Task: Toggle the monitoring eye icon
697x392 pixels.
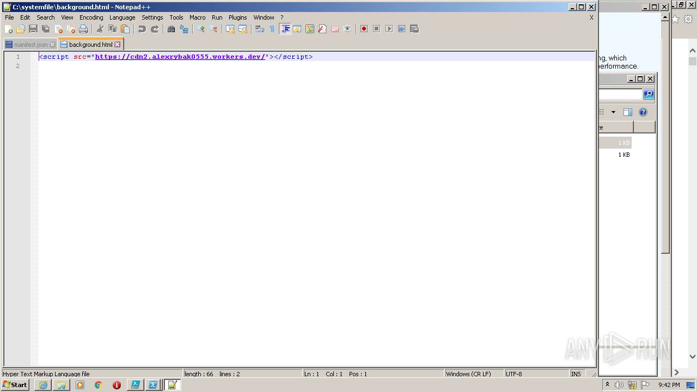Action: point(347,29)
